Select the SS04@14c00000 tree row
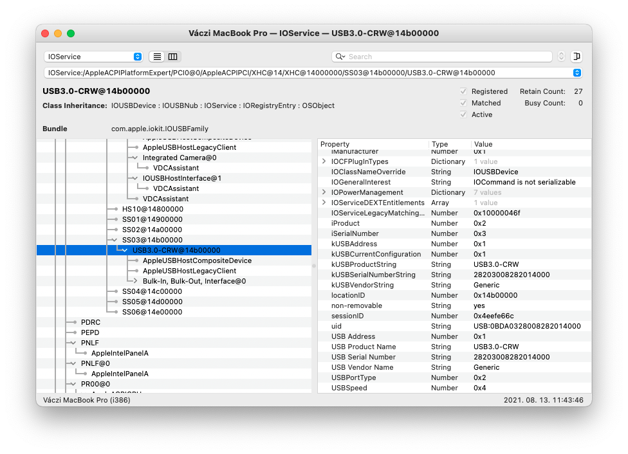628x454 pixels. pos(174,291)
